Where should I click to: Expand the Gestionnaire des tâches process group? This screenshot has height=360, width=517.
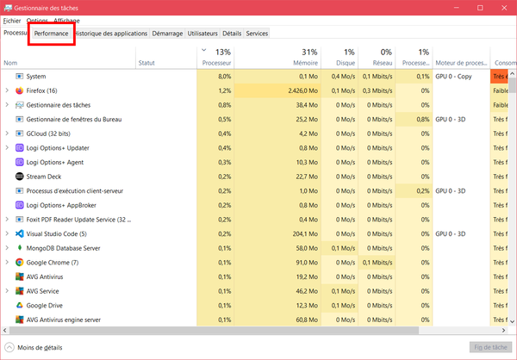click(x=7, y=105)
